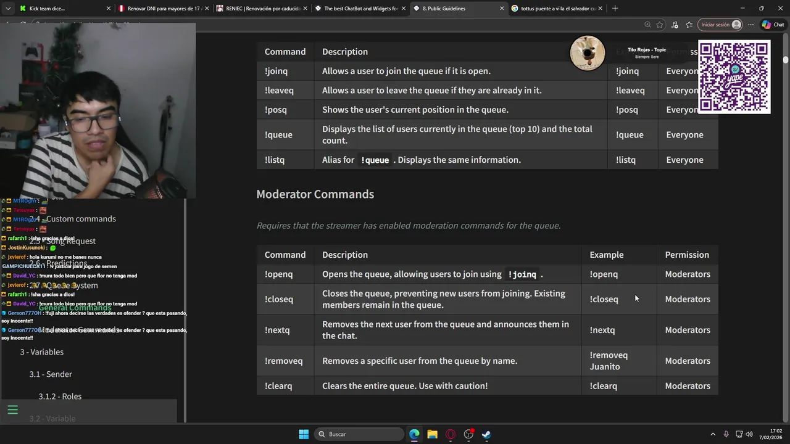Click the Yape QR code image
The height and width of the screenshot is (444, 790).
[x=734, y=77]
